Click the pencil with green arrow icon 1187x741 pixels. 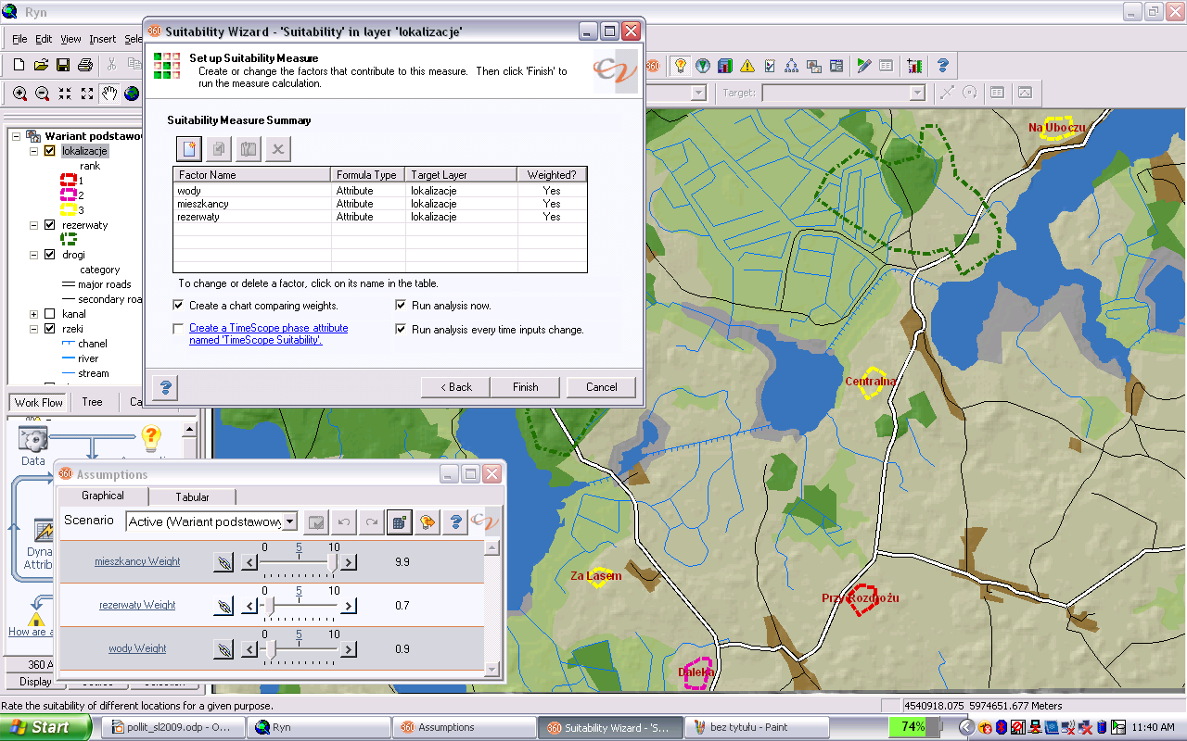(864, 66)
